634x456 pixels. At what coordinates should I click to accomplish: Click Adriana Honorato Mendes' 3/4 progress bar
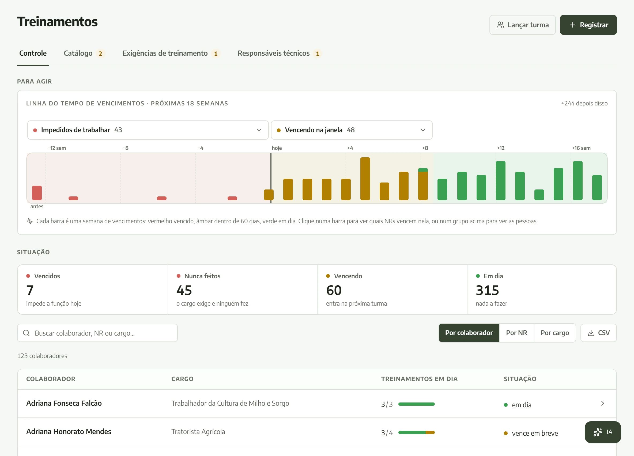tap(416, 432)
